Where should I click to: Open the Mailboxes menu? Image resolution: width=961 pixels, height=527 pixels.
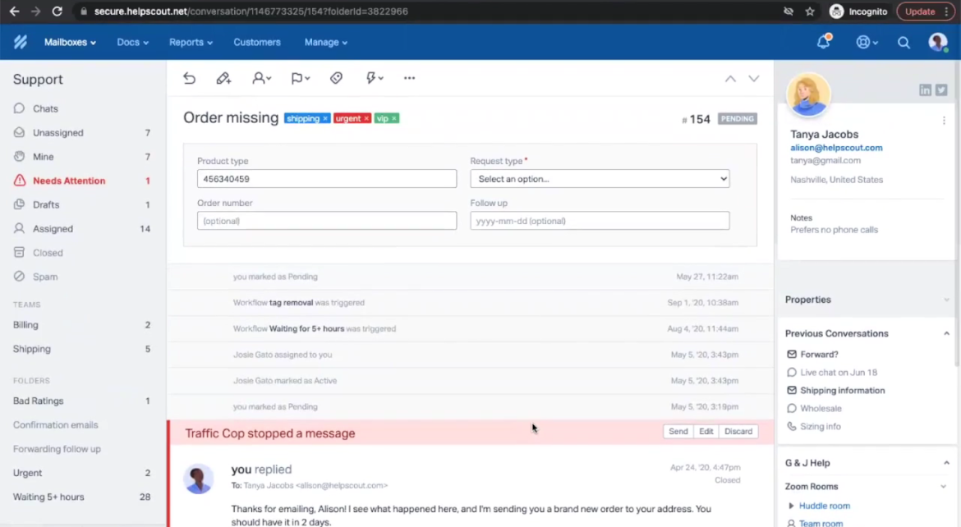pyautogui.click(x=70, y=43)
